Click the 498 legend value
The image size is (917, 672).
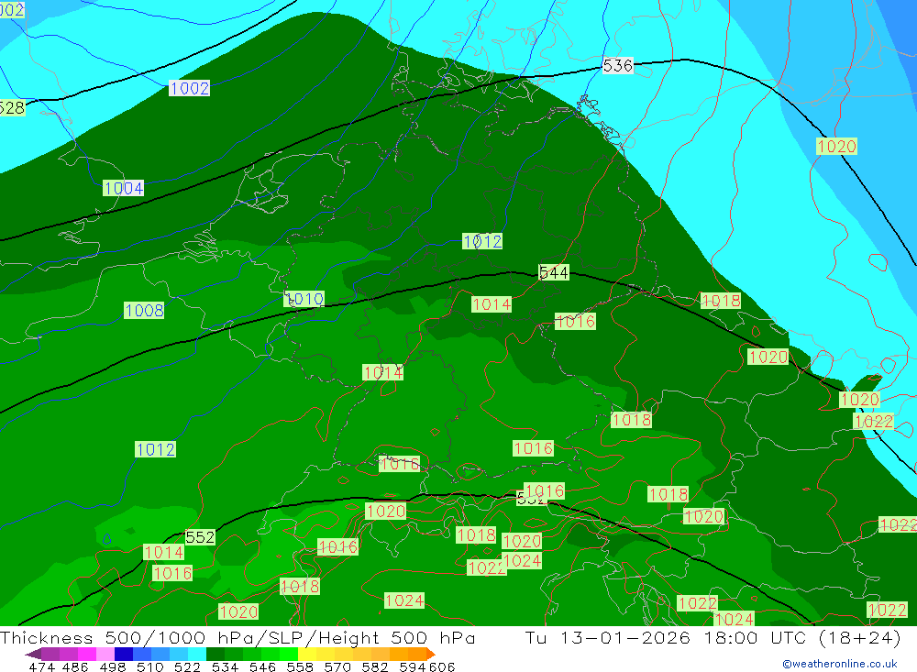113,666
